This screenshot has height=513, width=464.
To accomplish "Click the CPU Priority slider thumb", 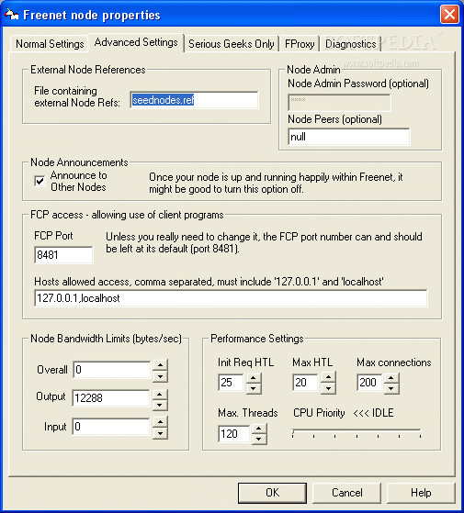I will pos(293,433).
